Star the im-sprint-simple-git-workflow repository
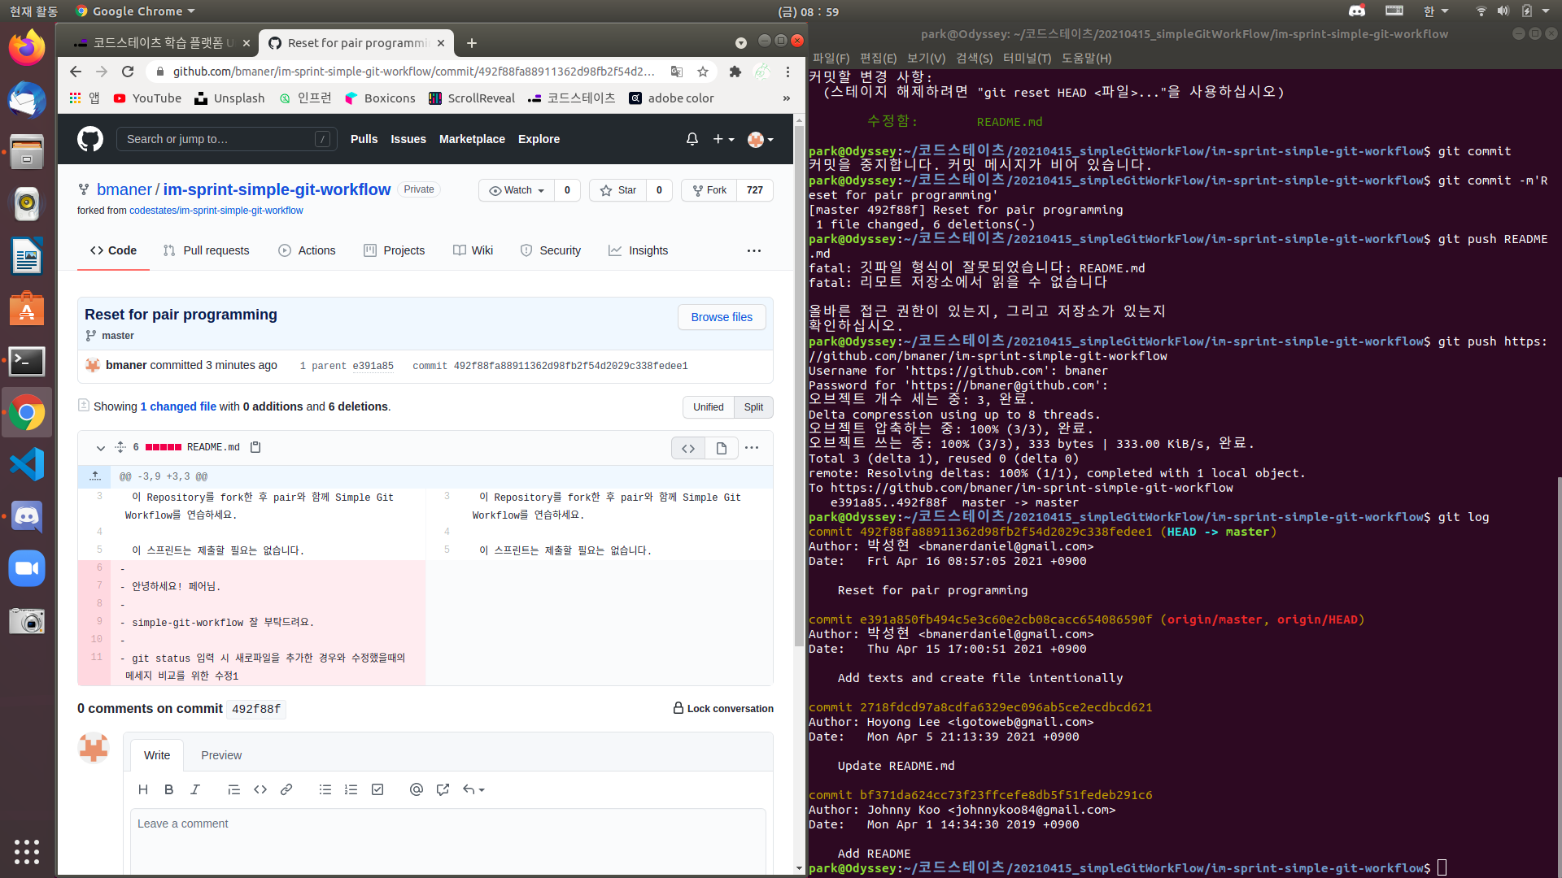The width and height of the screenshot is (1562, 878). pos(618,190)
